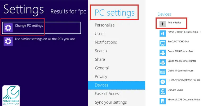Click Microsoft XPS Document Writer icon
The width and height of the screenshot is (212, 106).
pyautogui.click(x=162, y=101)
